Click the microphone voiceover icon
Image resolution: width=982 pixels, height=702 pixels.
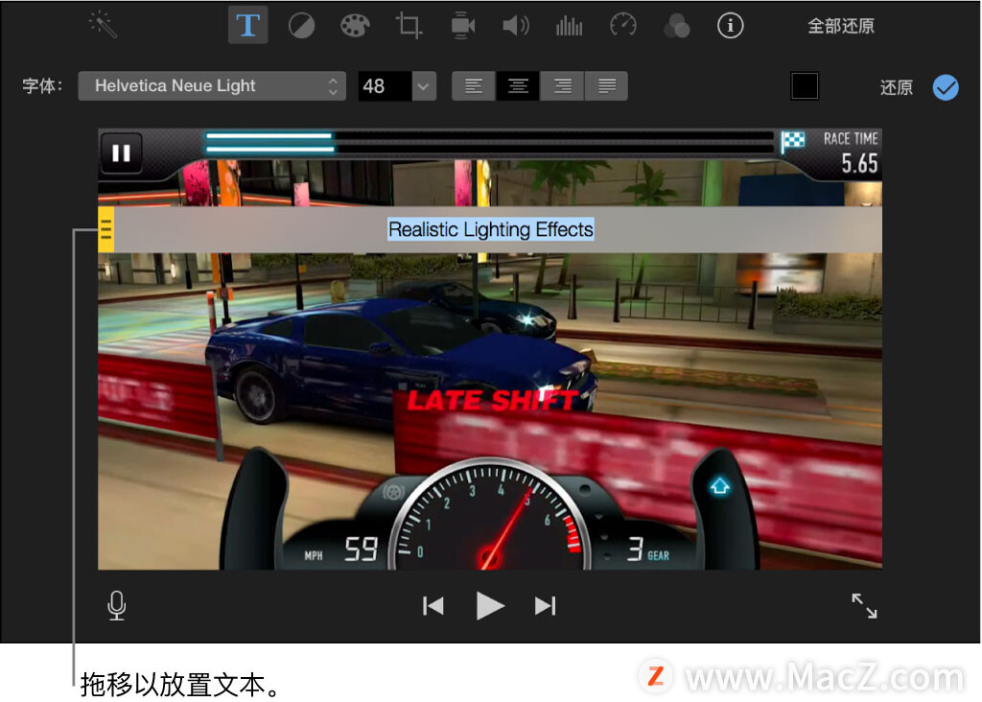tap(116, 605)
